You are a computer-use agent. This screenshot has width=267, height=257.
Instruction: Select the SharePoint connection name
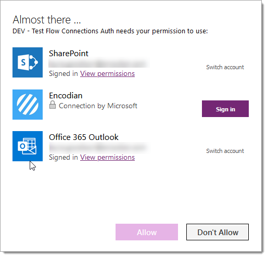[69, 54]
